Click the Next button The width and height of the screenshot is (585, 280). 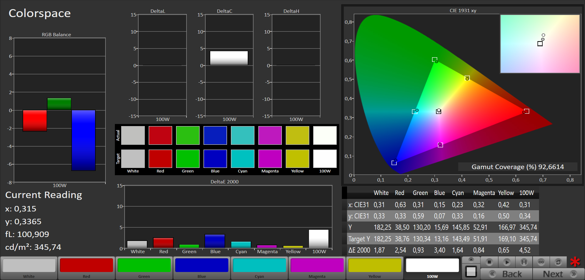(x=558, y=274)
